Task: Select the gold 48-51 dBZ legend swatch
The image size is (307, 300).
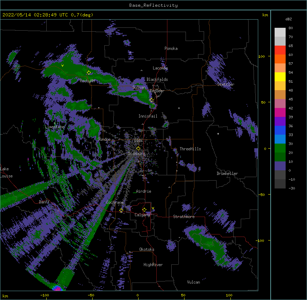Action: tap(280, 86)
